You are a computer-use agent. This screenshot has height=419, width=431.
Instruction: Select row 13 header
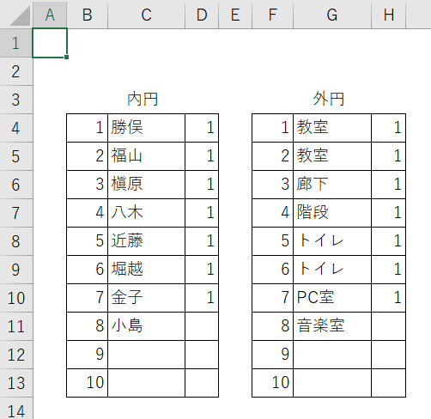pyautogui.click(x=16, y=383)
